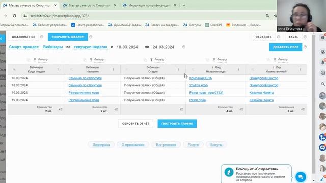
Task: Open the column menu for Вебинары Когда создан
Action: click(58, 69)
